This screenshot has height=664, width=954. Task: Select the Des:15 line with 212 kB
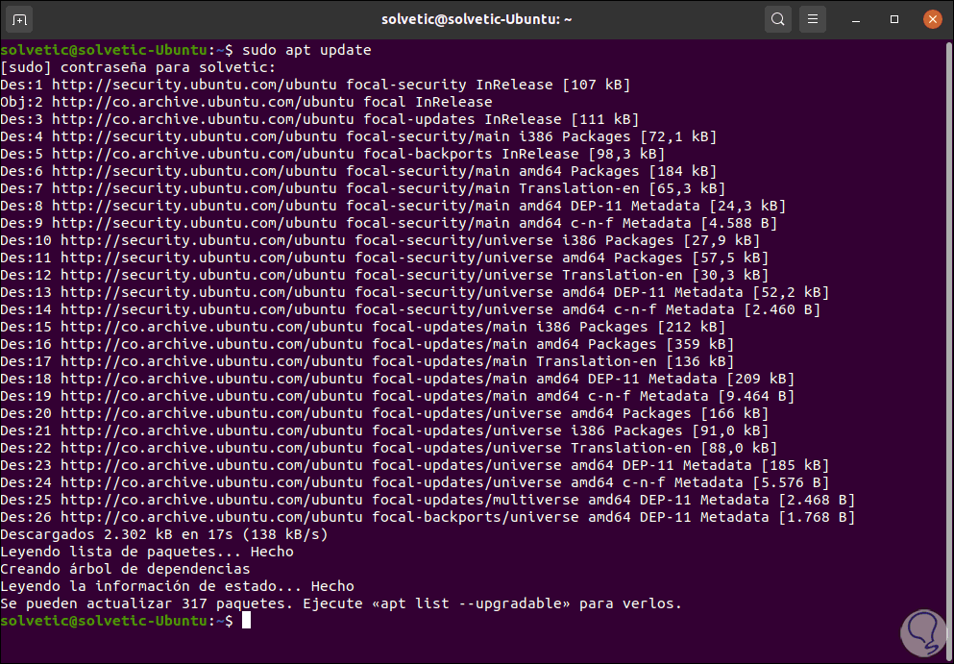[362, 327]
